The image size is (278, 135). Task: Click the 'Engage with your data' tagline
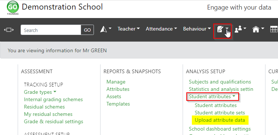[x=239, y=7]
